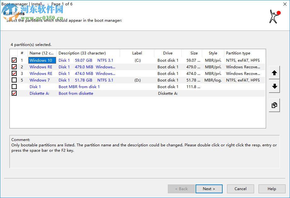Sort by the Size column header
This screenshot has height=198, width=290.
194,53
